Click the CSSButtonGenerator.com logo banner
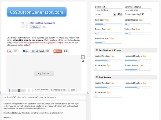Screen dimensions: 161x120 point(37,12)
